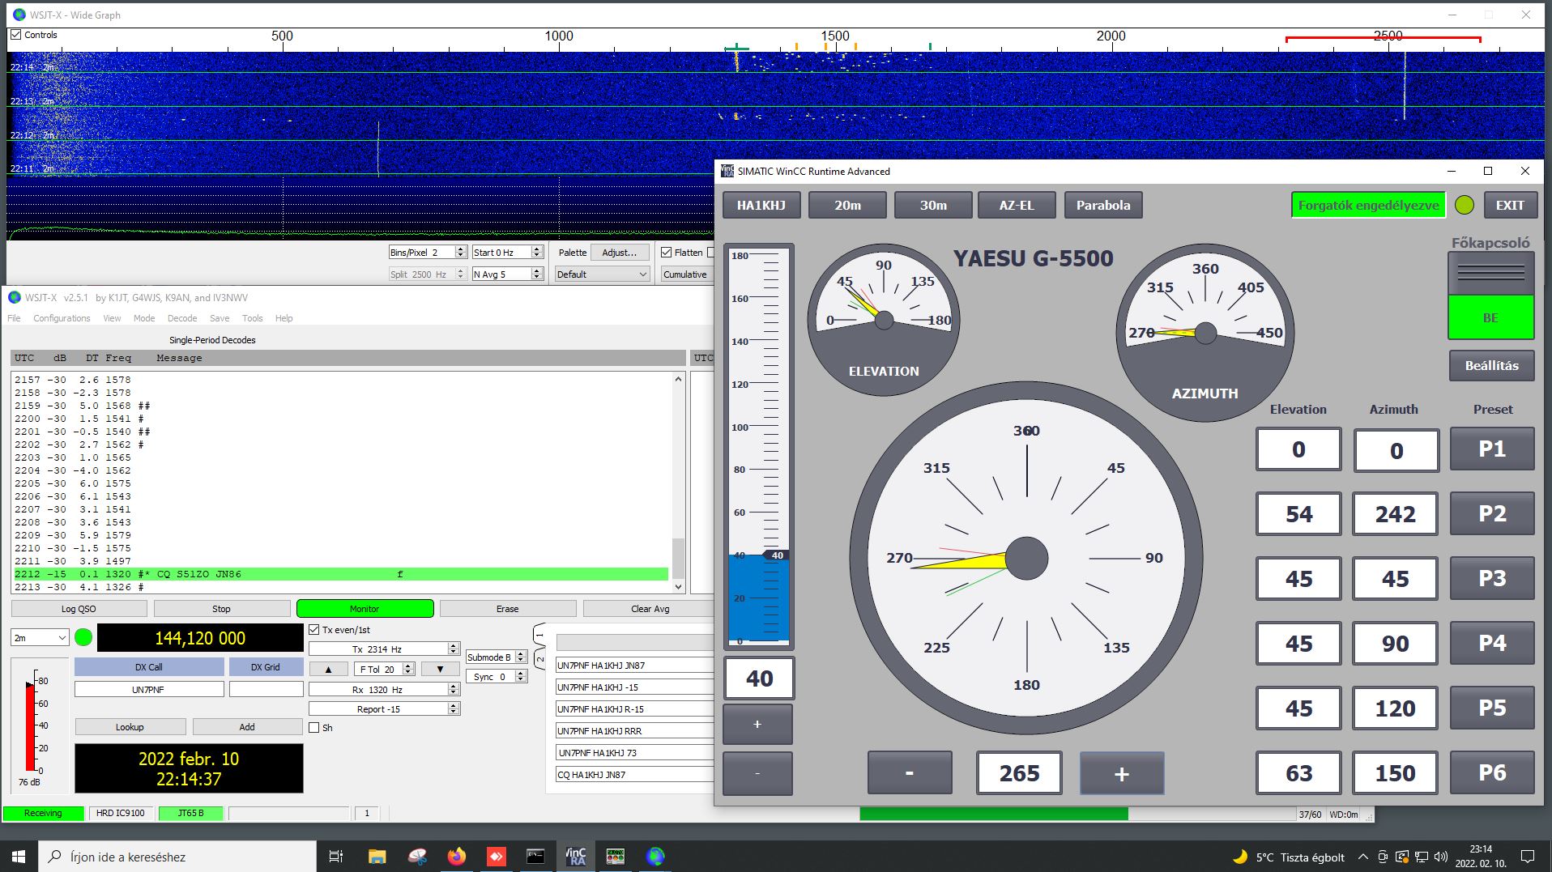Click the taskbar search box
1552x872 pixels.
[177, 856]
